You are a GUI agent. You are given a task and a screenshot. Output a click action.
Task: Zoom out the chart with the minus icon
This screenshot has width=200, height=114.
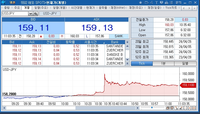pyautogui.click(x=185, y=108)
